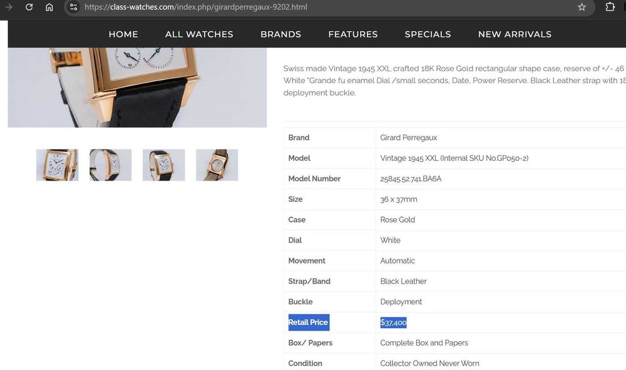Click the forward navigation arrow
The height and width of the screenshot is (370, 626).
click(x=8, y=7)
